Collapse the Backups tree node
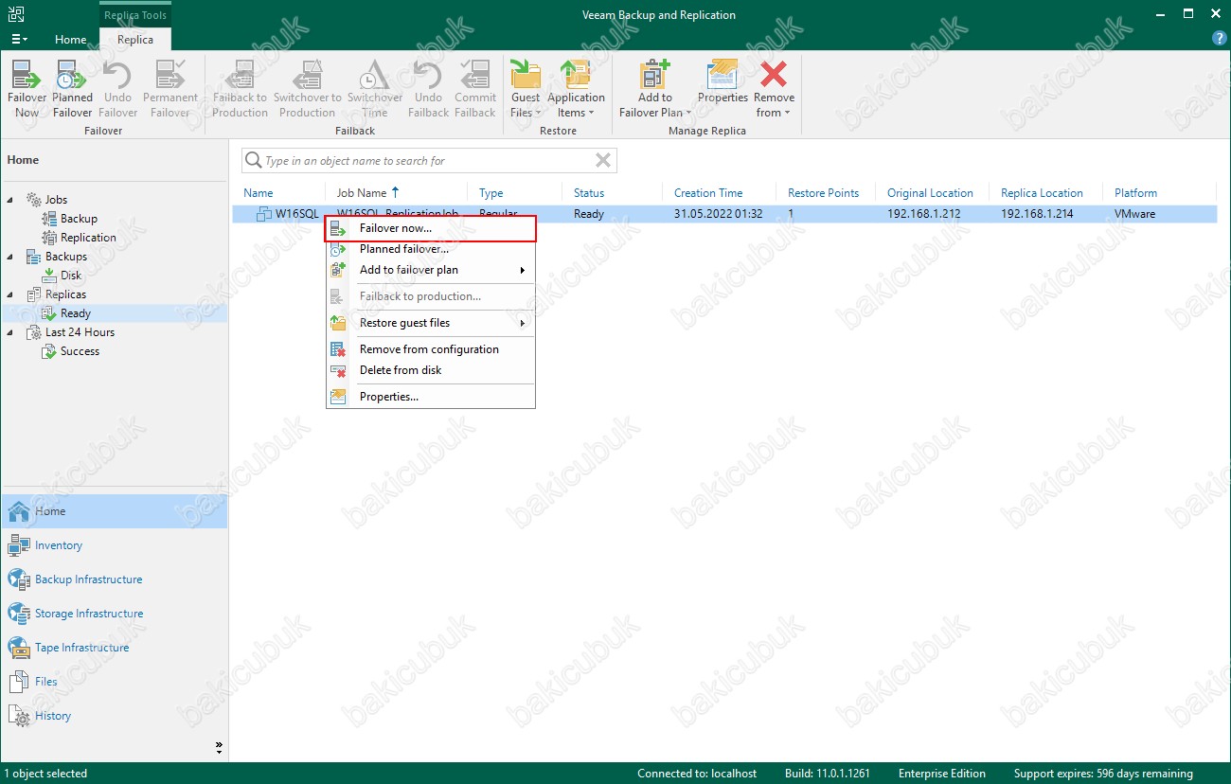This screenshot has height=784, width=1231. (10, 257)
